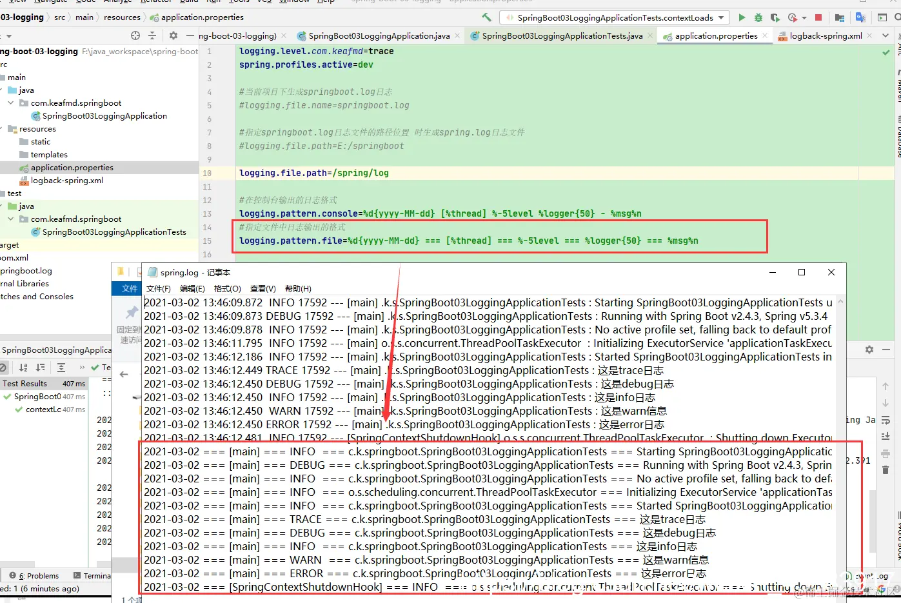Click the profiler run icon
Viewport: 901px width, 603px height.
[792, 17]
